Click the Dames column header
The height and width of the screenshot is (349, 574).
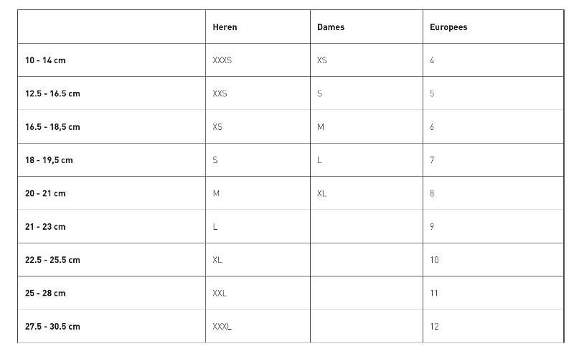[x=331, y=27]
